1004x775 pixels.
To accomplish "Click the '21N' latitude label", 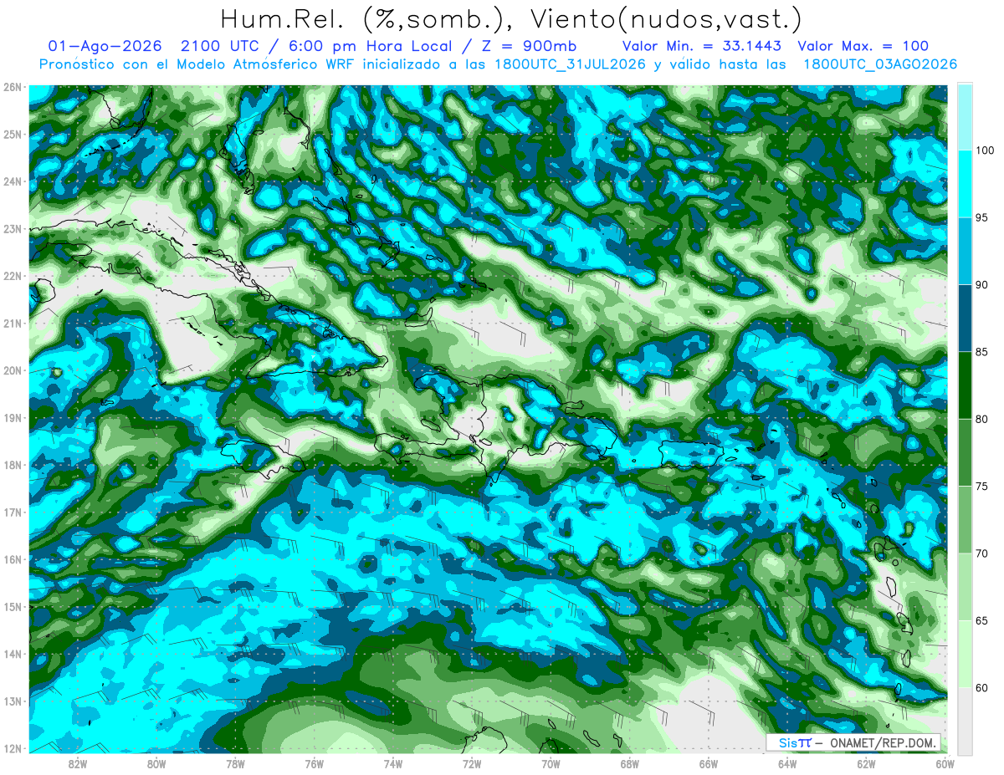I will pyautogui.click(x=13, y=323).
